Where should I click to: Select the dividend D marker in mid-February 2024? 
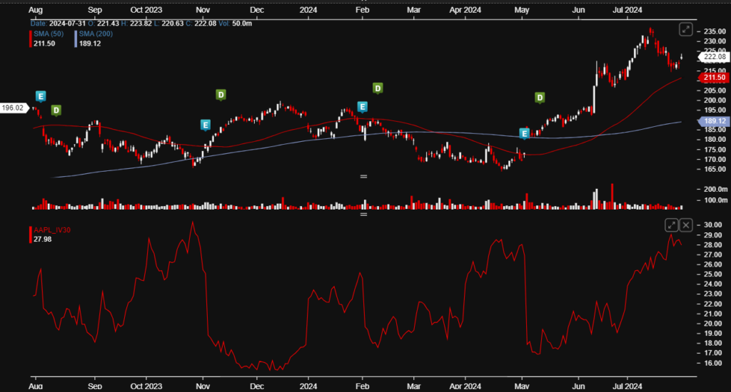pyautogui.click(x=378, y=88)
